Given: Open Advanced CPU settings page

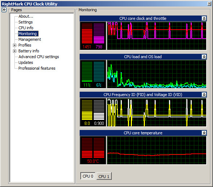Looking at the screenshot, I should [39, 57].
